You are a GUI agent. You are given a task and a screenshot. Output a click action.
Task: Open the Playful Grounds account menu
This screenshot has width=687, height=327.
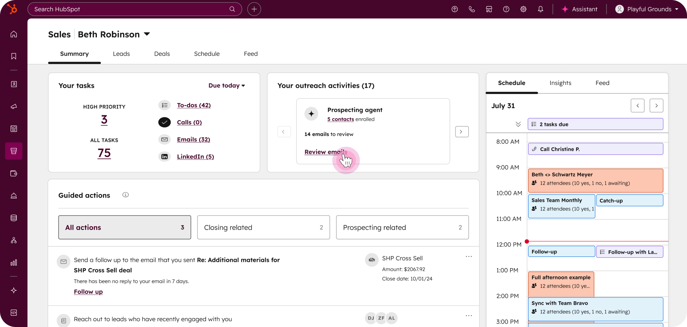(647, 9)
